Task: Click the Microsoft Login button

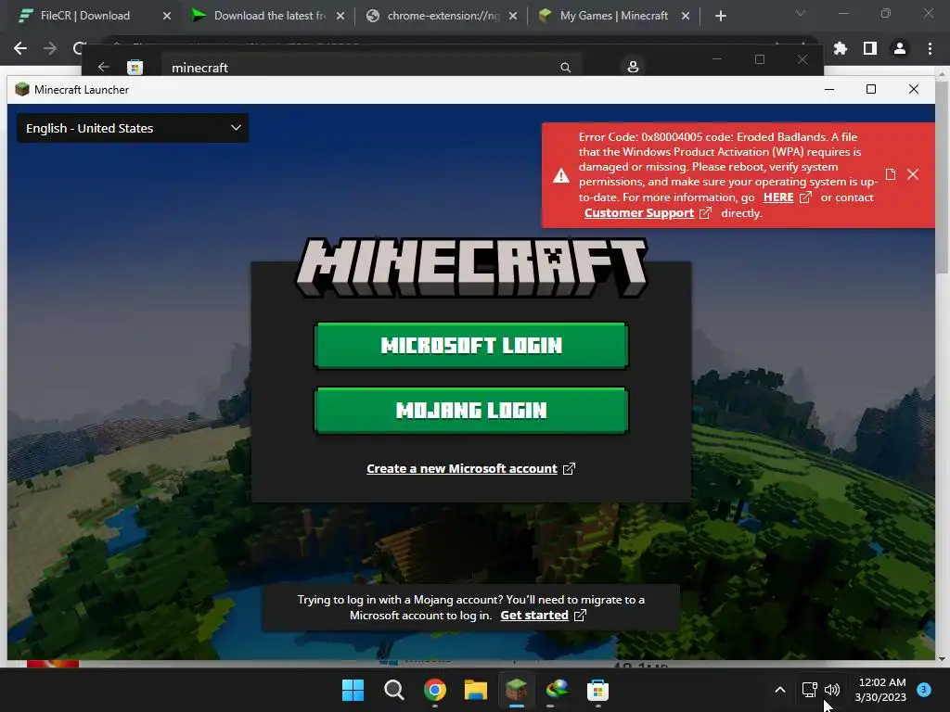Action: 470,345
